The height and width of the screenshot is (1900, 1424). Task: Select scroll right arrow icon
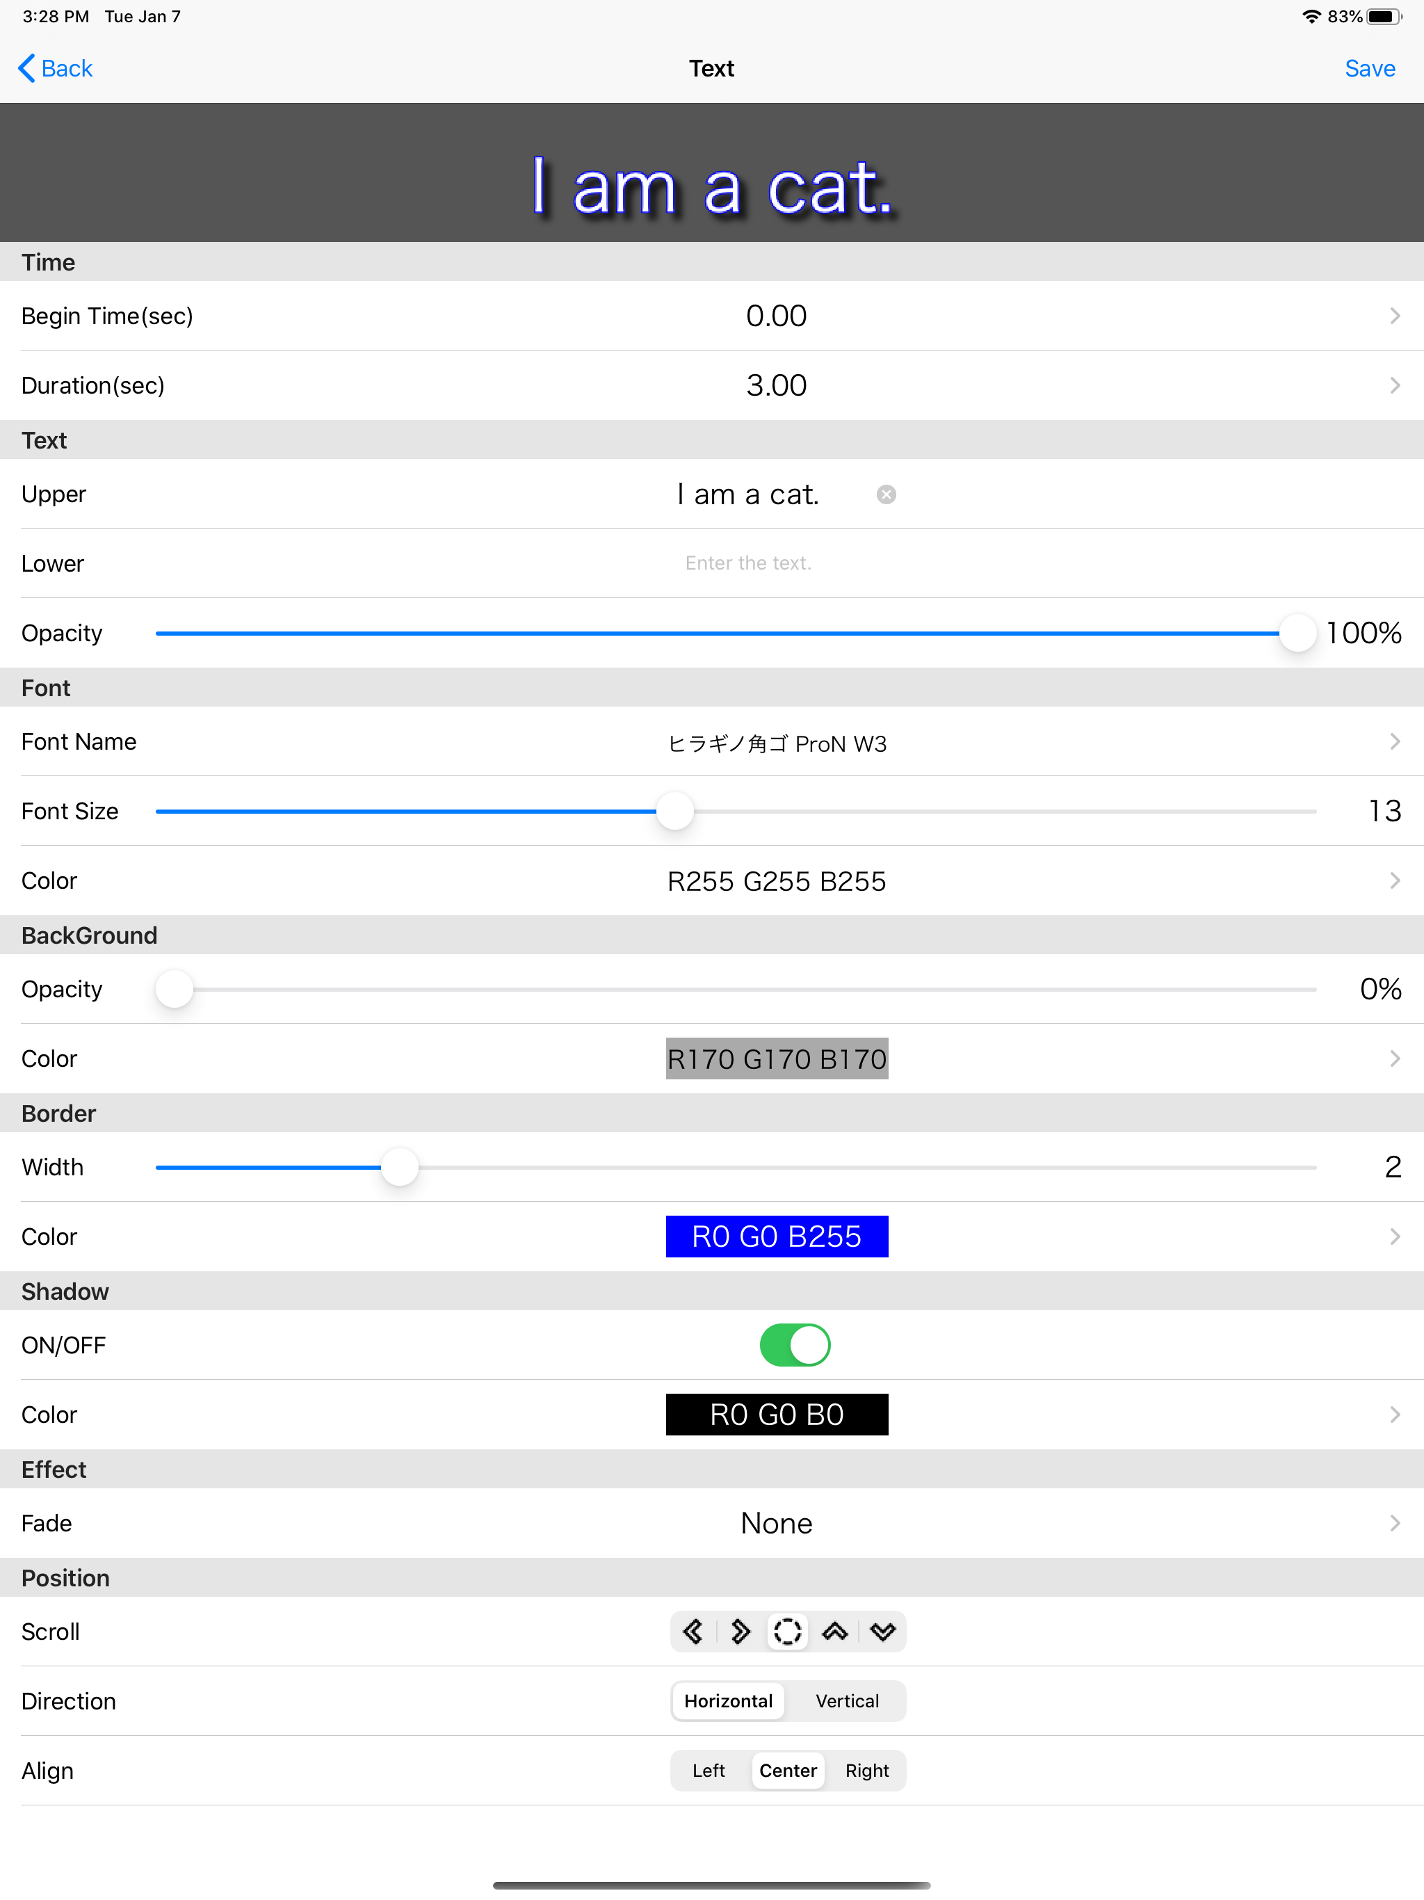741,1631
